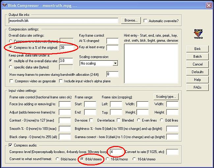Click the Smooth % input field

tap(65, 129)
